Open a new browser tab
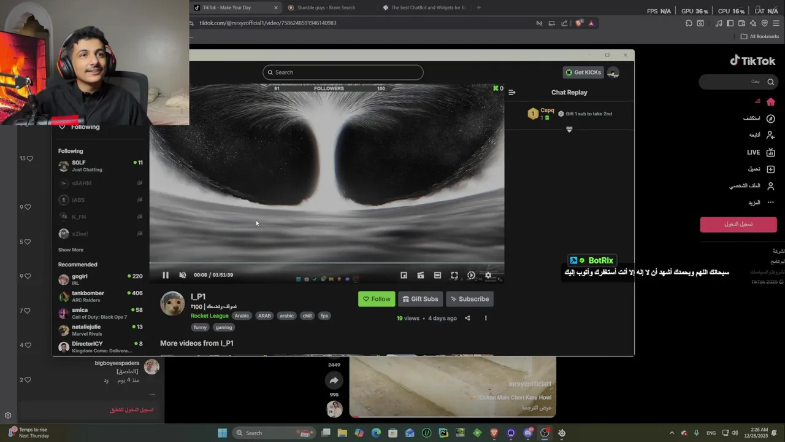This screenshot has height=442, width=785. coord(478,8)
